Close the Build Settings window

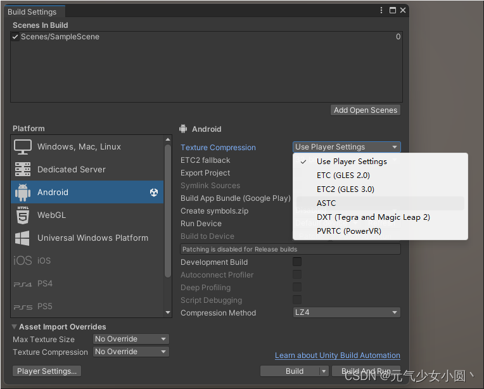403,10
